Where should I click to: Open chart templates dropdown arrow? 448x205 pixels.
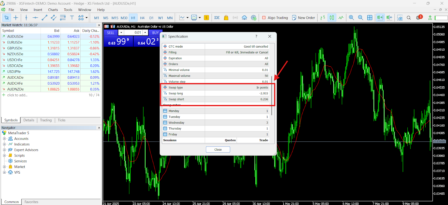tap(200, 18)
